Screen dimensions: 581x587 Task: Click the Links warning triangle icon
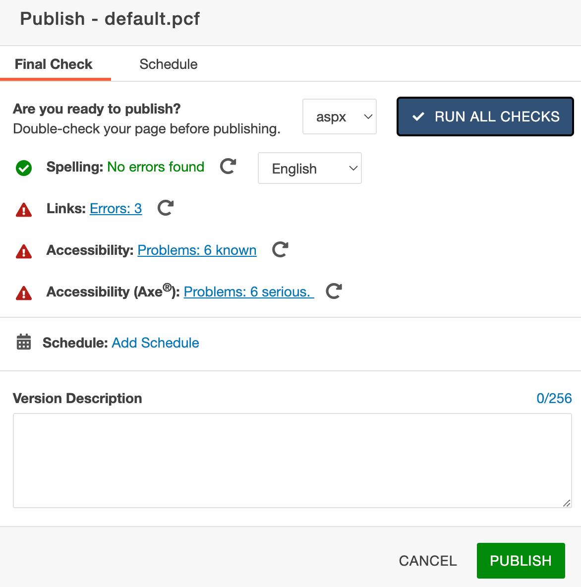pos(24,210)
